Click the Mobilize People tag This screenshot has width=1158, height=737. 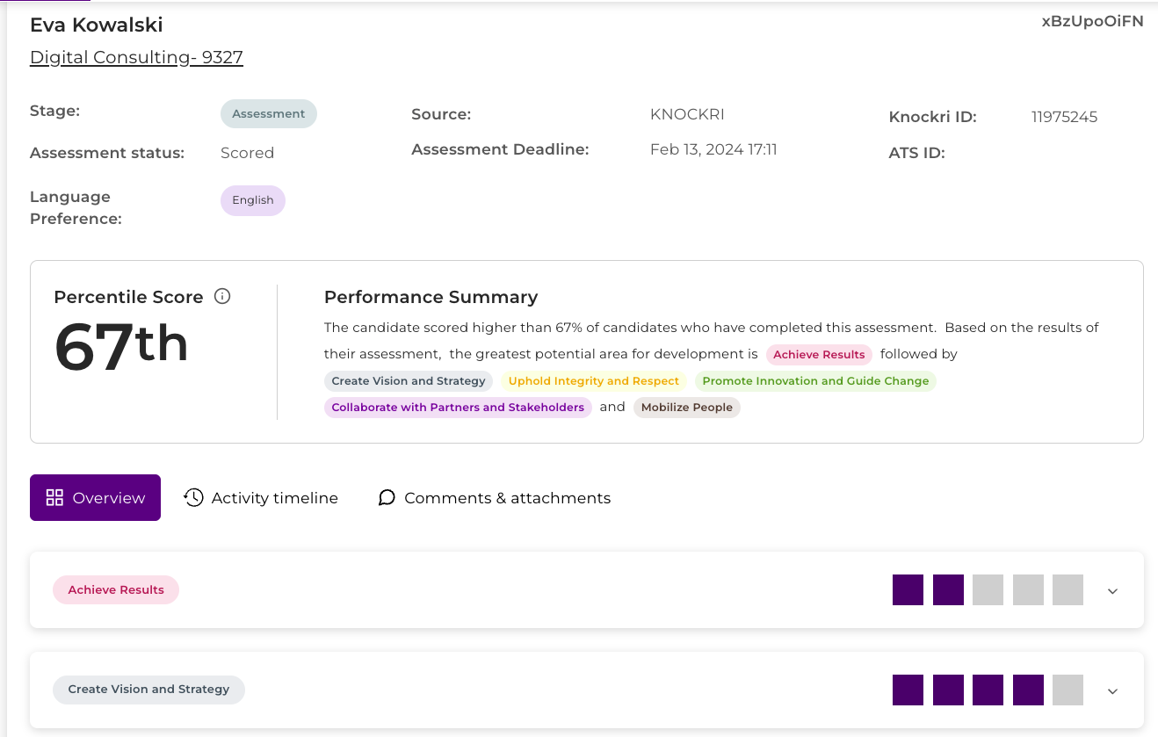tap(686, 408)
